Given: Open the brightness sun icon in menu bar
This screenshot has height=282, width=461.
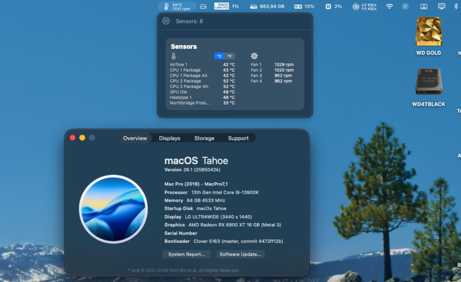Looking at the screenshot, I should click(405, 6).
